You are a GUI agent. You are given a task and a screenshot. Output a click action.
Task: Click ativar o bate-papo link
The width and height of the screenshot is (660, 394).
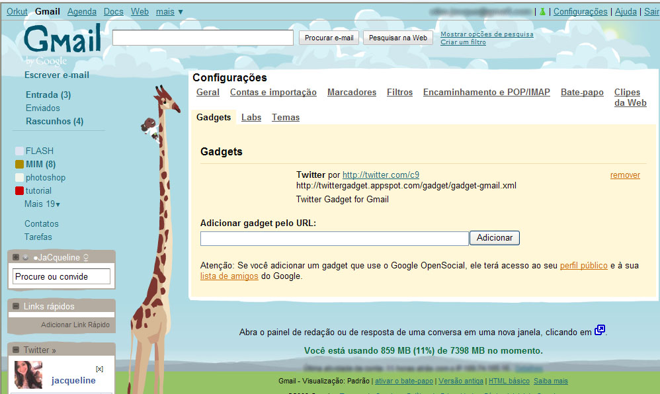(404, 381)
